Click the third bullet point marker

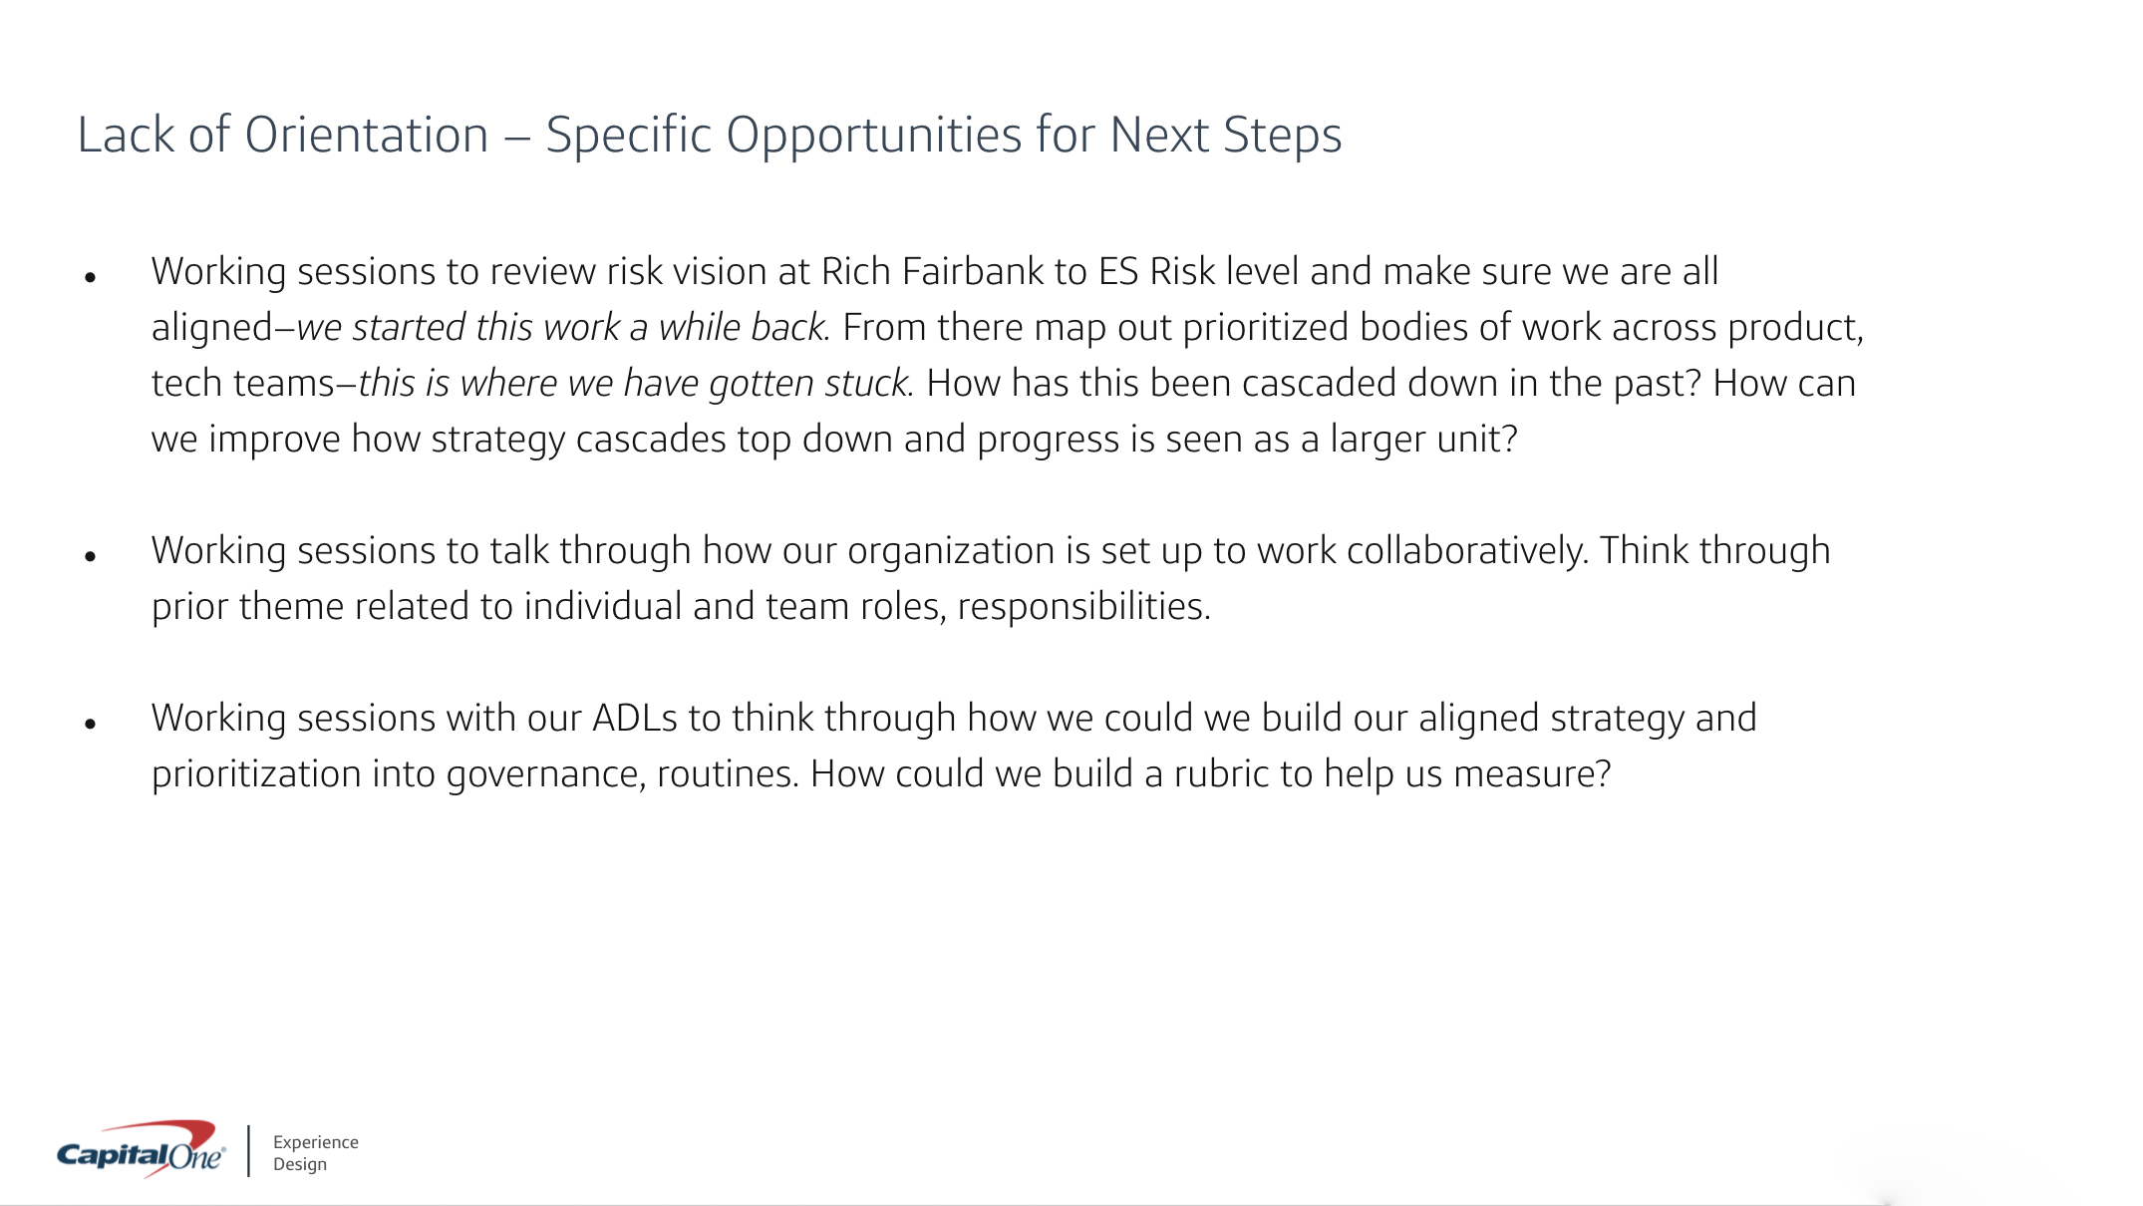pos(91,724)
